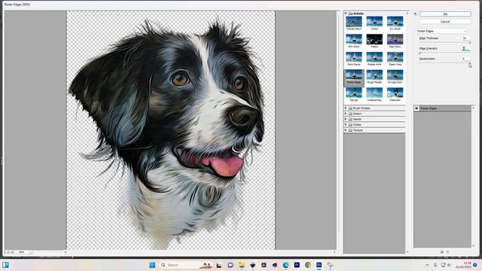
Task: Pick the Fresco filter thumbnail
Action: pyautogui.click(x=374, y=40)
